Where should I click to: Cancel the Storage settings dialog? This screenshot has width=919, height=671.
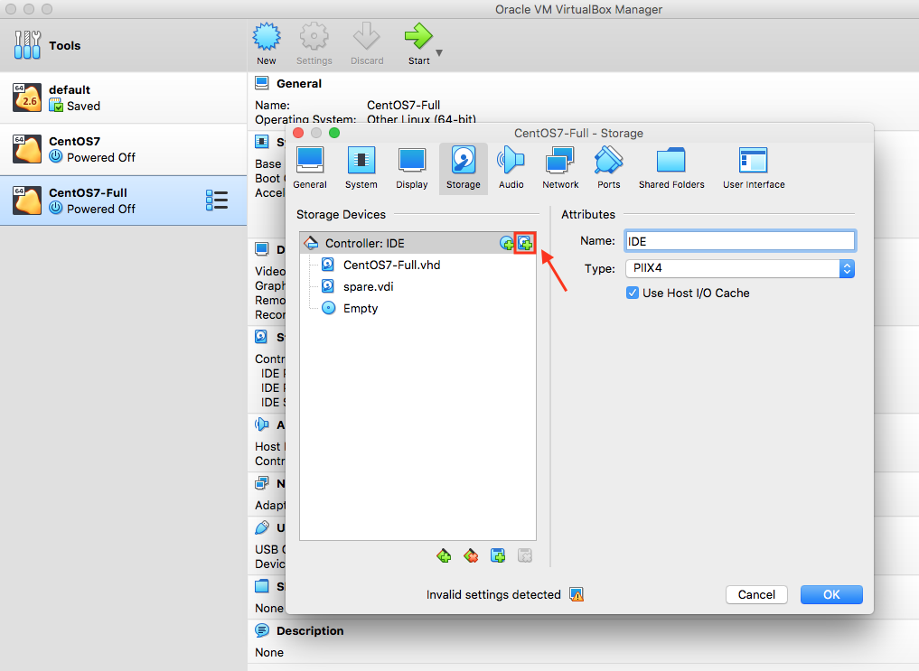point(756,595)
